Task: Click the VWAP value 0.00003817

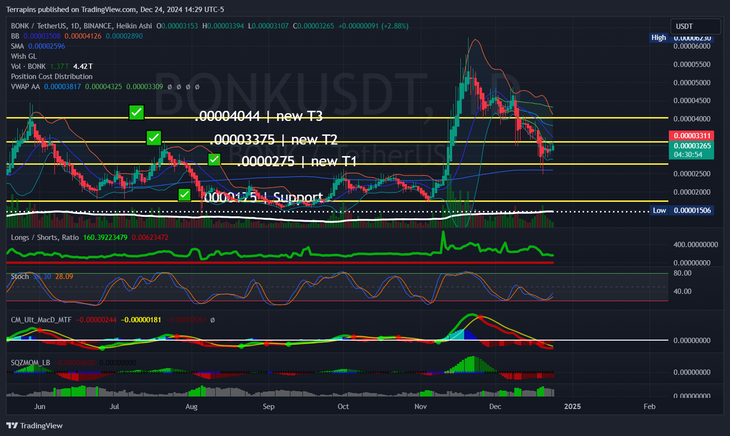Action: (63, 87)
